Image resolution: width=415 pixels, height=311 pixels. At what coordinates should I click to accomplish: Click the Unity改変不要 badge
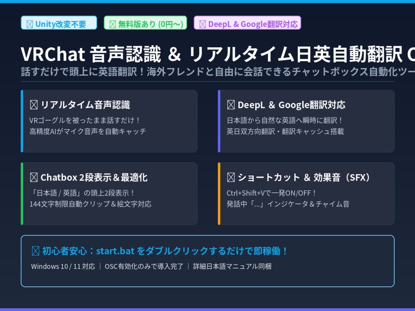click(59, 23)
